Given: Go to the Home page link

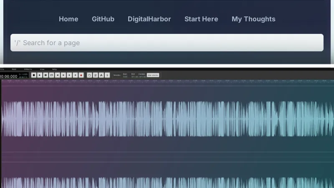Looking at the screenshot, I should pos(68,19).
